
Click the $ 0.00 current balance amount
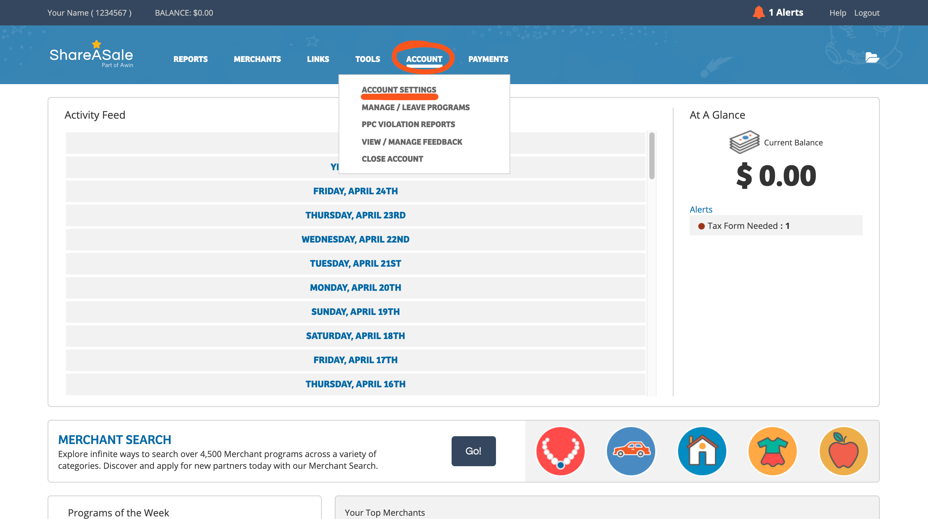776,175
